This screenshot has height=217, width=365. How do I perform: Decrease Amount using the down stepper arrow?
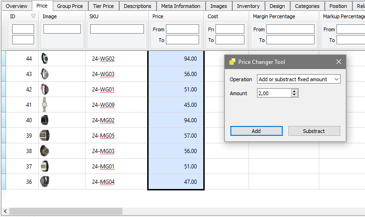[x=294, y=95]
